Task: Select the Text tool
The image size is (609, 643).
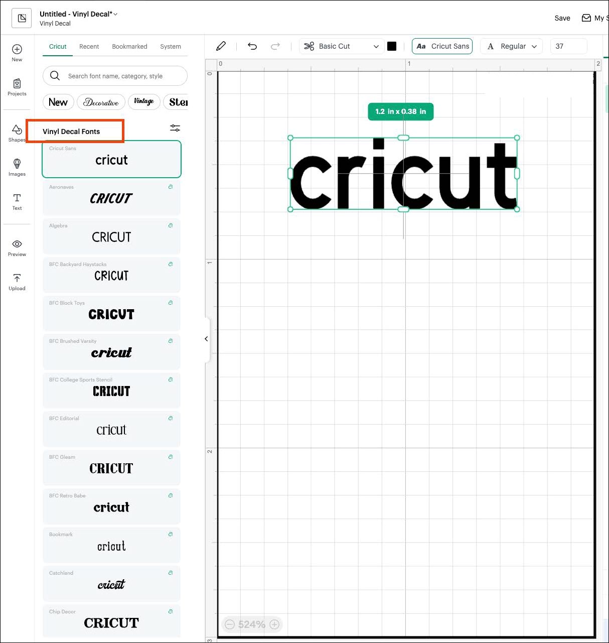Action: pos(17,198)
